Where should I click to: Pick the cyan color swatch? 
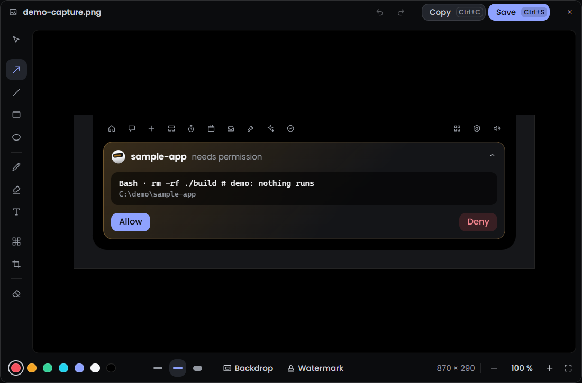tap(63, 368)
